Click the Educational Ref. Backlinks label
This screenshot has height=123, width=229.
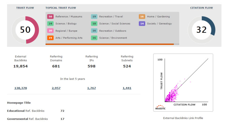pos(26,111)
